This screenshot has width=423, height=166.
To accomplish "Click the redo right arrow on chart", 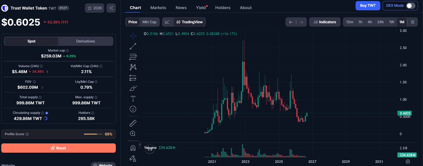I will pos(301,22).
